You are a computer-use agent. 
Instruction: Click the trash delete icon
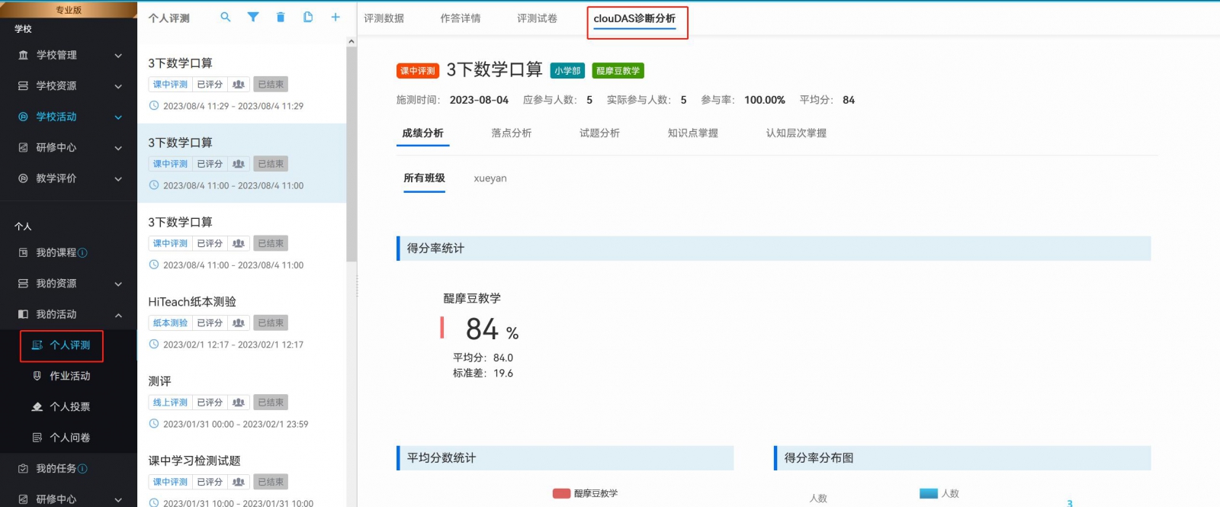281,17
